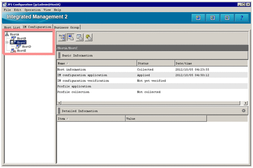
Task: Click the second toolbar icon with two monitors
Action: point(71,37)
